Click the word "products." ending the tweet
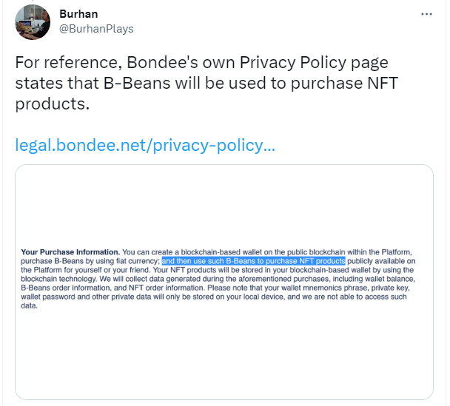The height and width of the screenshot is (406, 450). coord(52,104)
